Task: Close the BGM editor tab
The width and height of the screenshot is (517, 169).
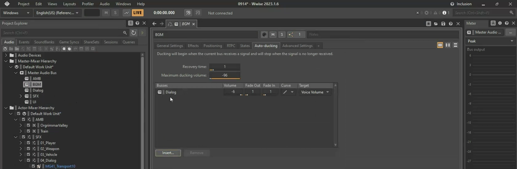Action: click(x=194, y=24)
